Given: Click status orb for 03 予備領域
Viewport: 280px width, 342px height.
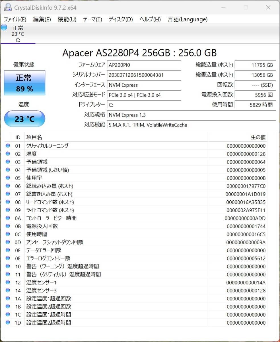Looking at the screenshot, I should click(x=8, y=162).
